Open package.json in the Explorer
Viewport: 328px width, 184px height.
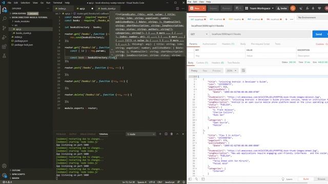(x=21, y=41)
